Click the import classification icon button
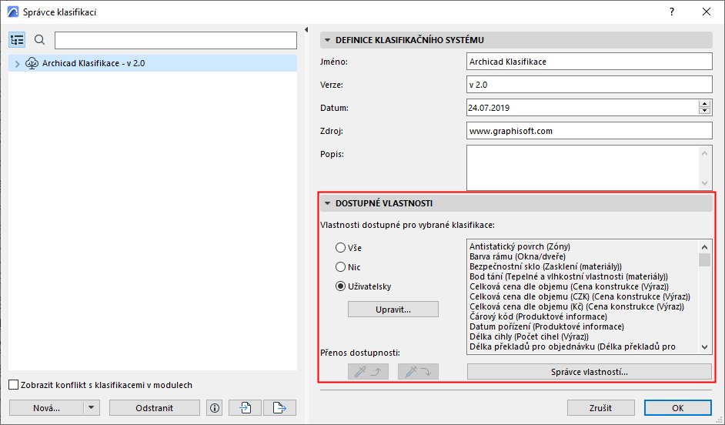The width and height of the screenshot is (725, 425). click(245, 408)
